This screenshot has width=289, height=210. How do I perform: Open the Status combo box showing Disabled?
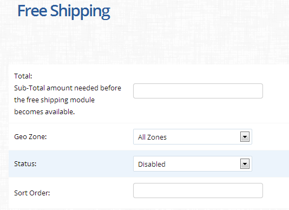[193, 163]
